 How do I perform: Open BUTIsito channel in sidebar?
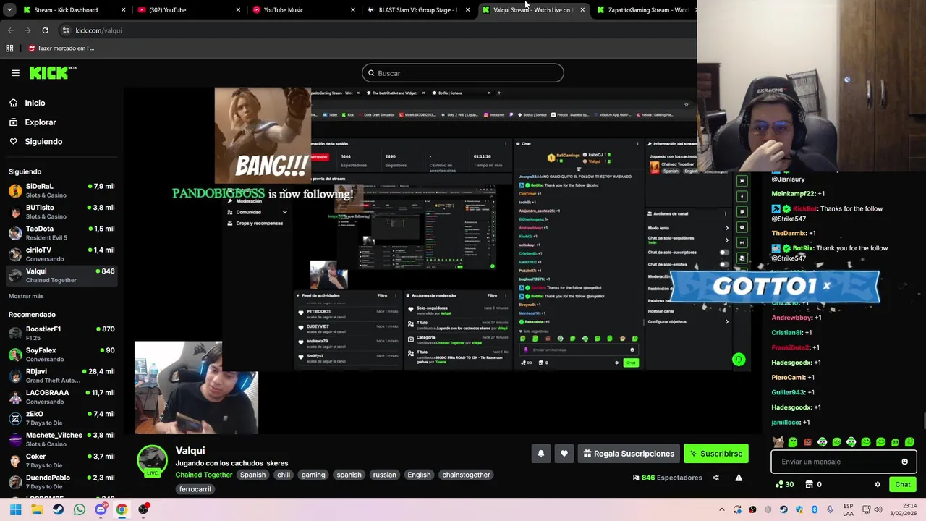point(61,211)
